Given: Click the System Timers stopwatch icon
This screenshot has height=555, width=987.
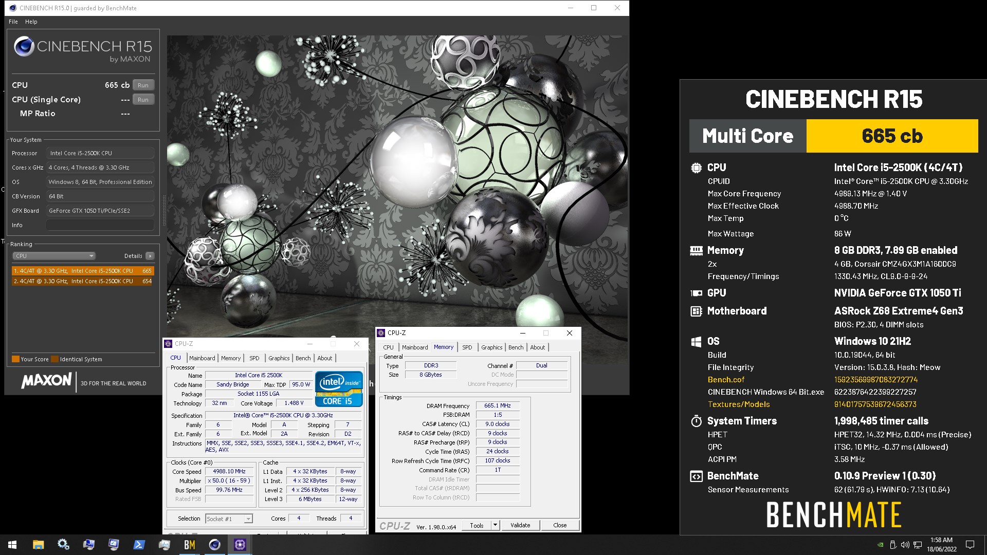Looking at the screenshot, I should (x=696, y=421).
